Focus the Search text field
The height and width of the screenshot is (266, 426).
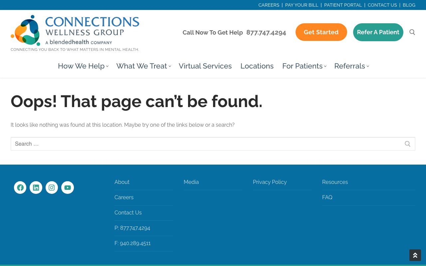pos(206,144)
